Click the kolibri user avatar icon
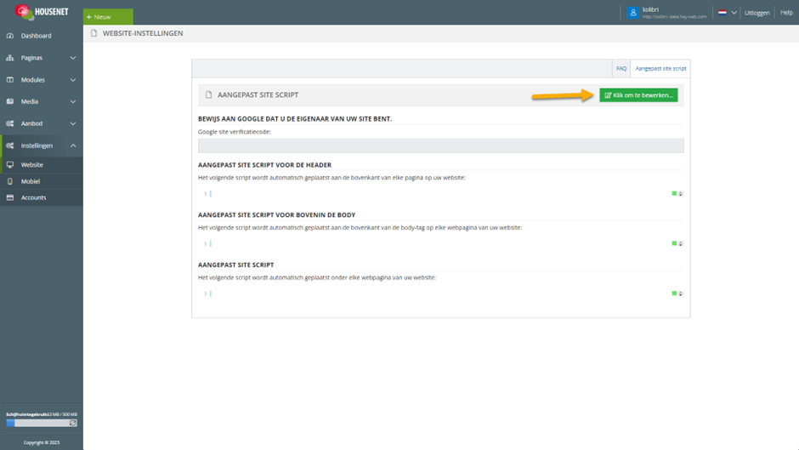 pos(633,13)
